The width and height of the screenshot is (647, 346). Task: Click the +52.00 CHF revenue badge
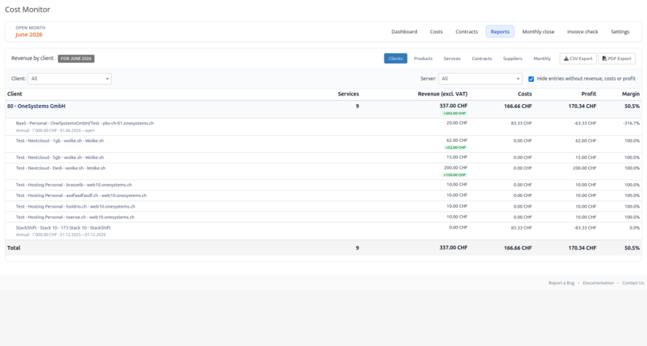coord(456,148)
